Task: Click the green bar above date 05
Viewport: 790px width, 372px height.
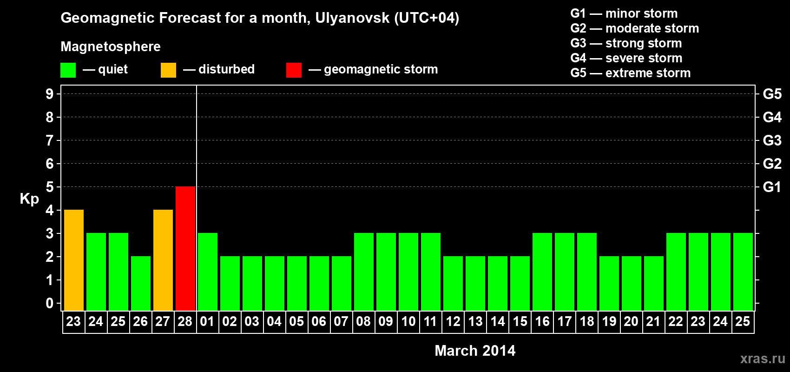Action: 297,283
